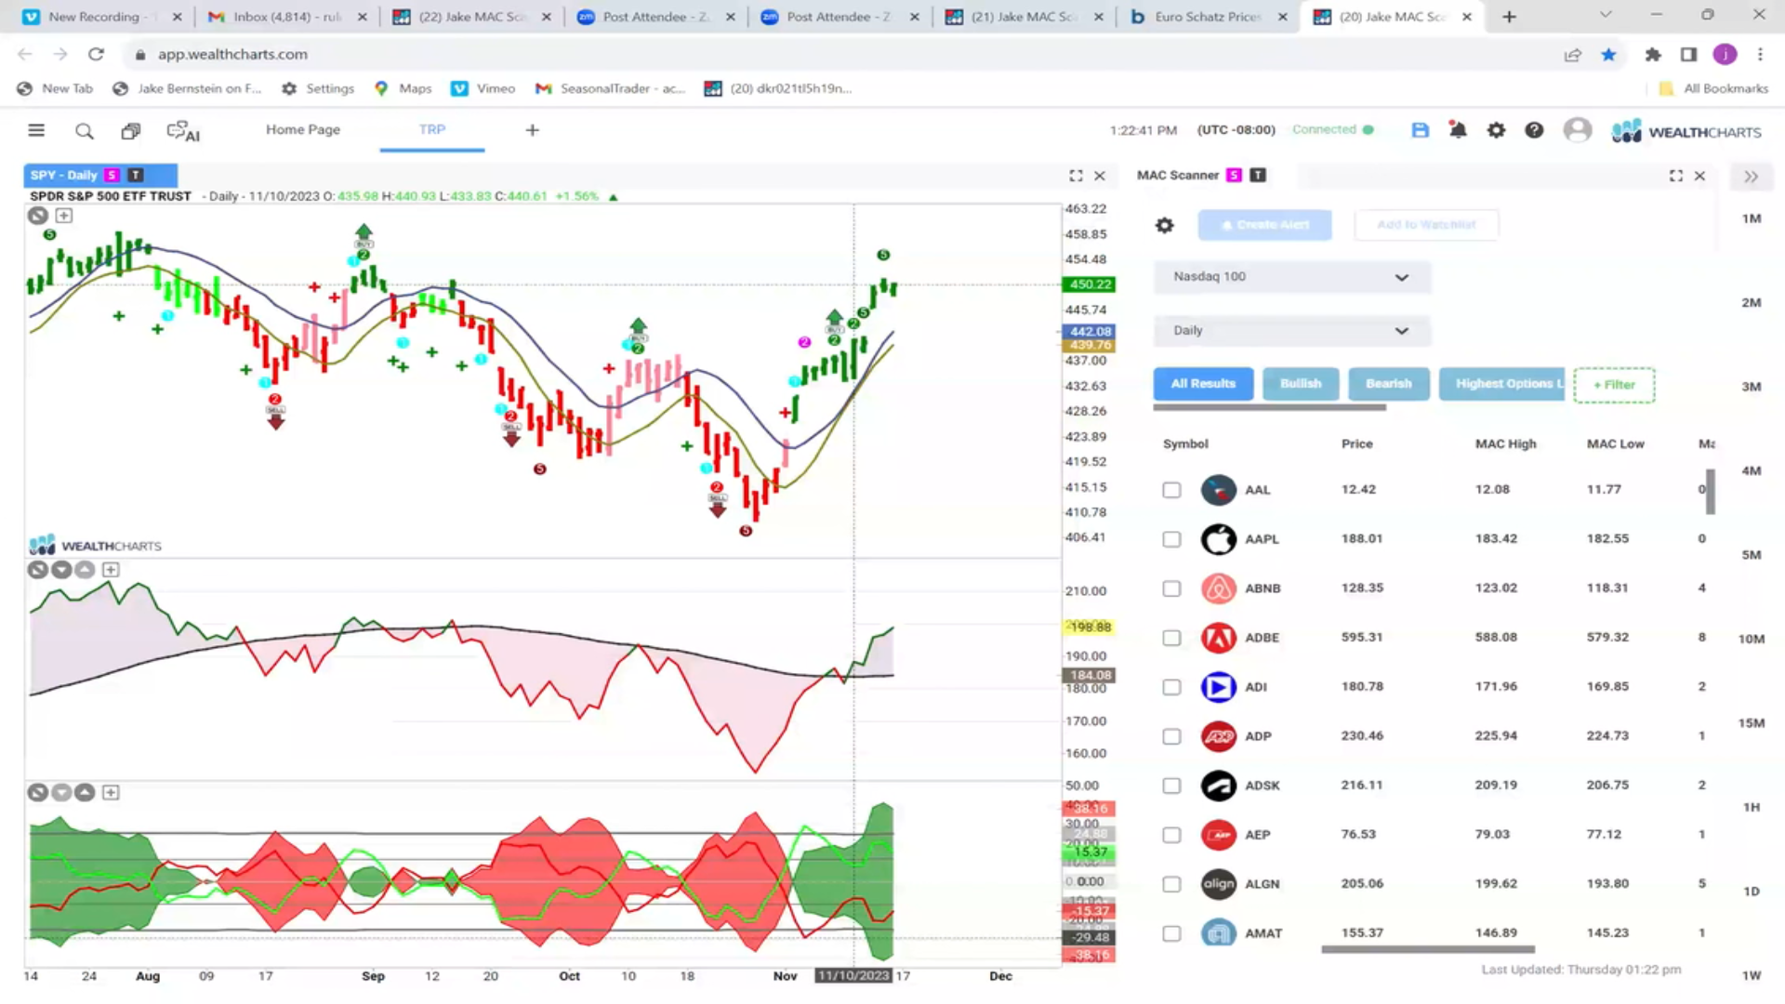1785x1004 pixels.
Task: Switch to the Home Page tab
Action: [303, 130]
